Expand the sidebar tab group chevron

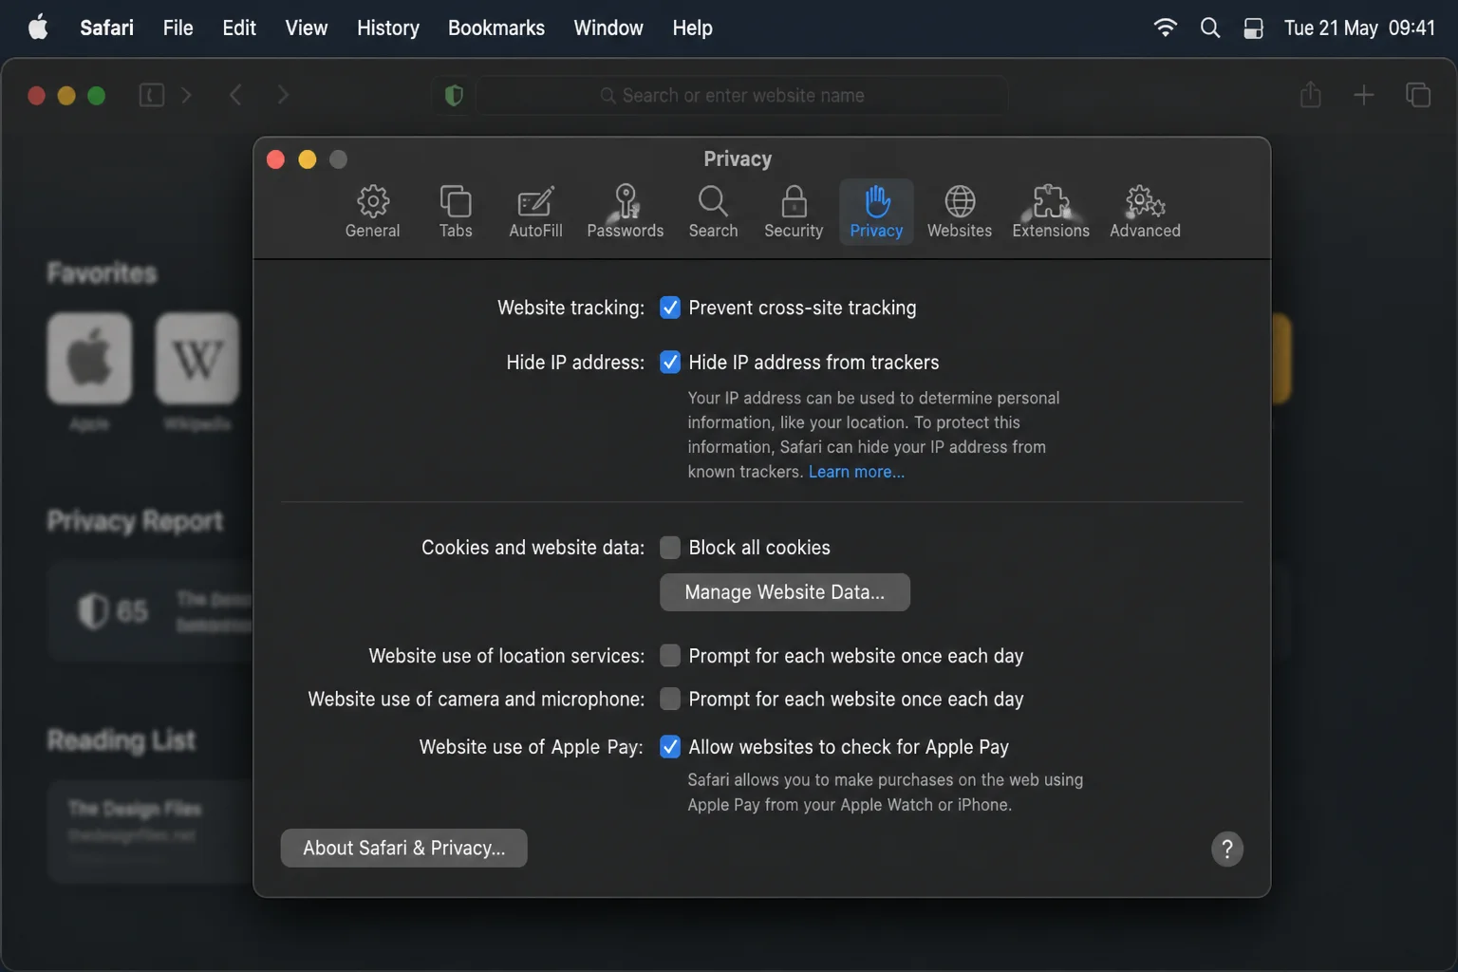coord(187,95)
